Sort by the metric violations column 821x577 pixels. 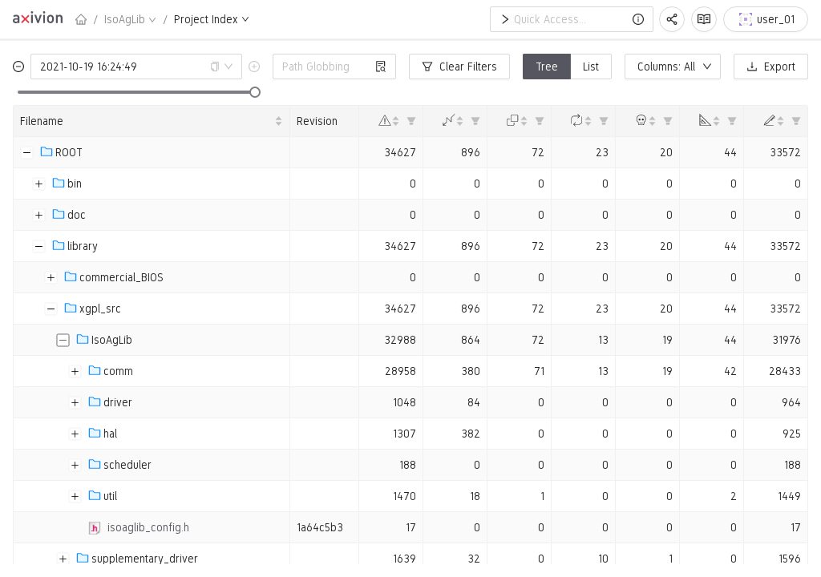click(x=459, y=121)
